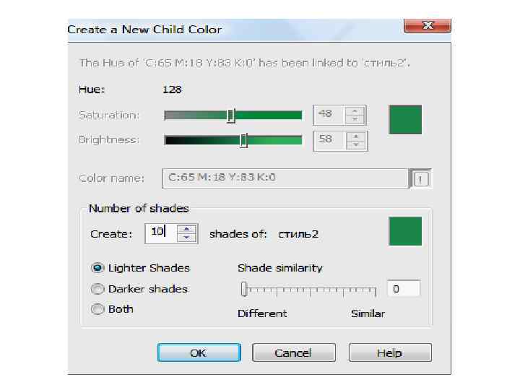This screenshot has height=390, width=520.
Task: Close the Create a New Child Color dialog
Action: click(x=426, y=26)
